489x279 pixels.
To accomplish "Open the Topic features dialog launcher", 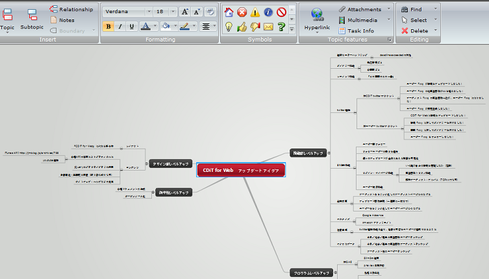I will pyautogui.click(x=390, y=40).
